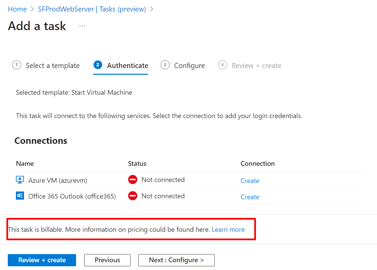Click the Azure VM connector icon
Screen dimensions: 377x270
[x=20, y=180]
